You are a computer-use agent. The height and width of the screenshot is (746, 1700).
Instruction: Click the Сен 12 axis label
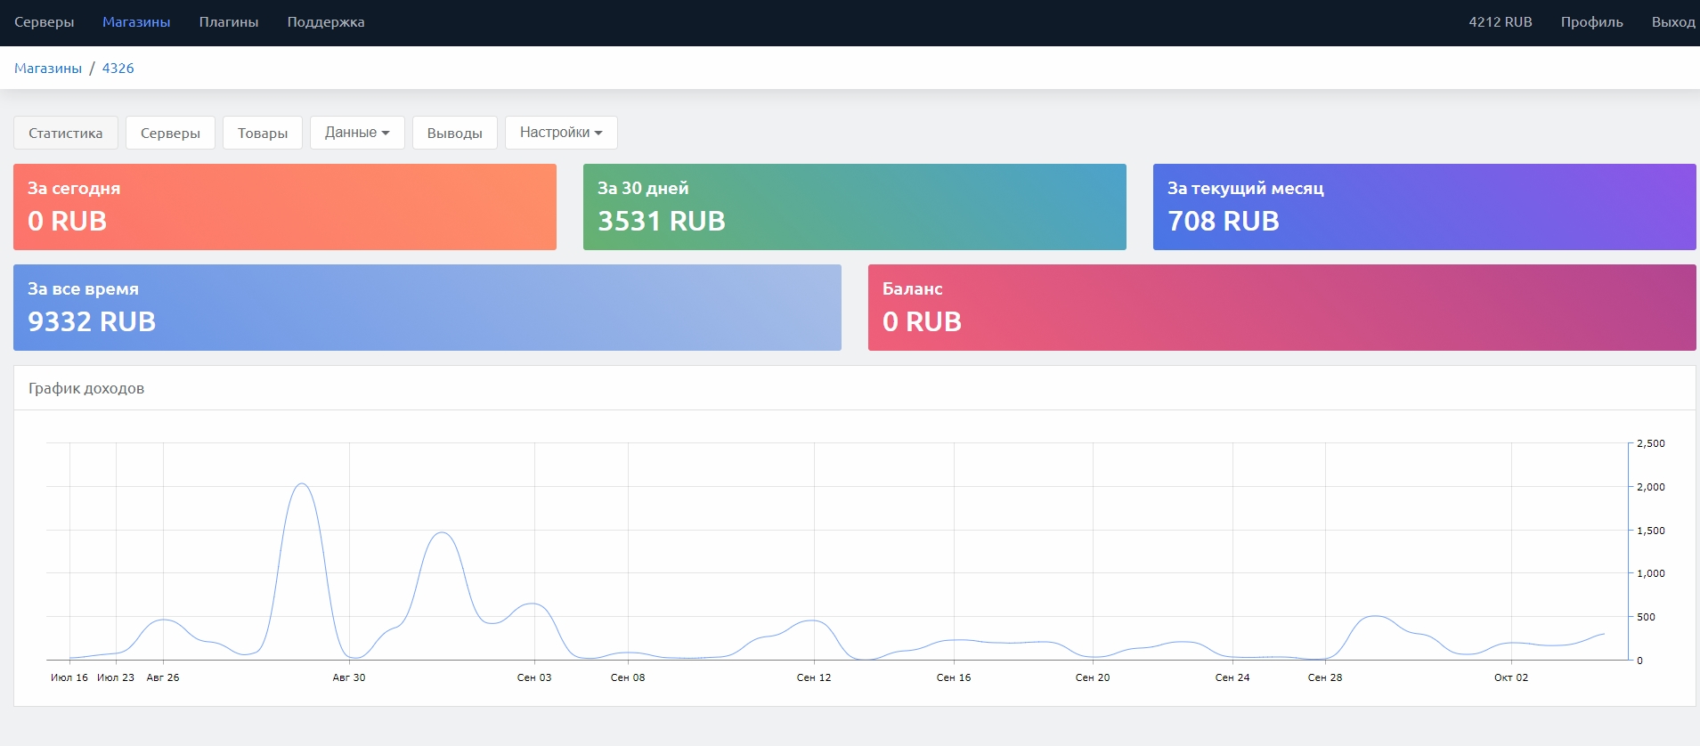814,677
